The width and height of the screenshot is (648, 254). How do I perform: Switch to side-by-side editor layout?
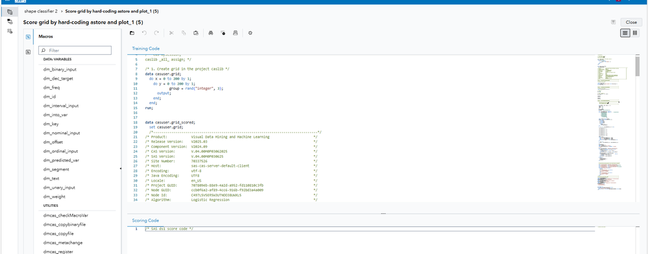pyautogui.click(x=634, y=33)
